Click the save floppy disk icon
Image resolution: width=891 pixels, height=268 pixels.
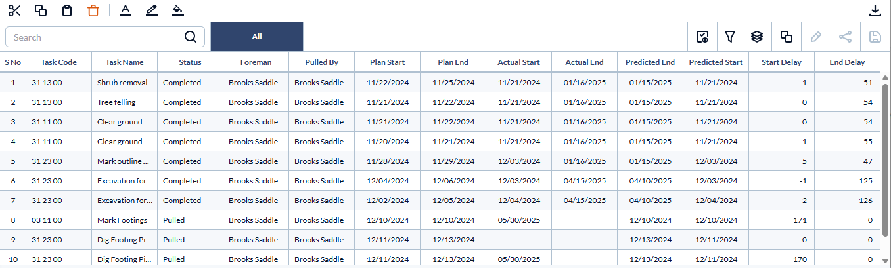click(x=875, y=37)
